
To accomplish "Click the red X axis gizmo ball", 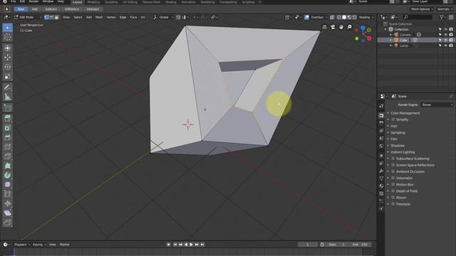I will [369, 38].
